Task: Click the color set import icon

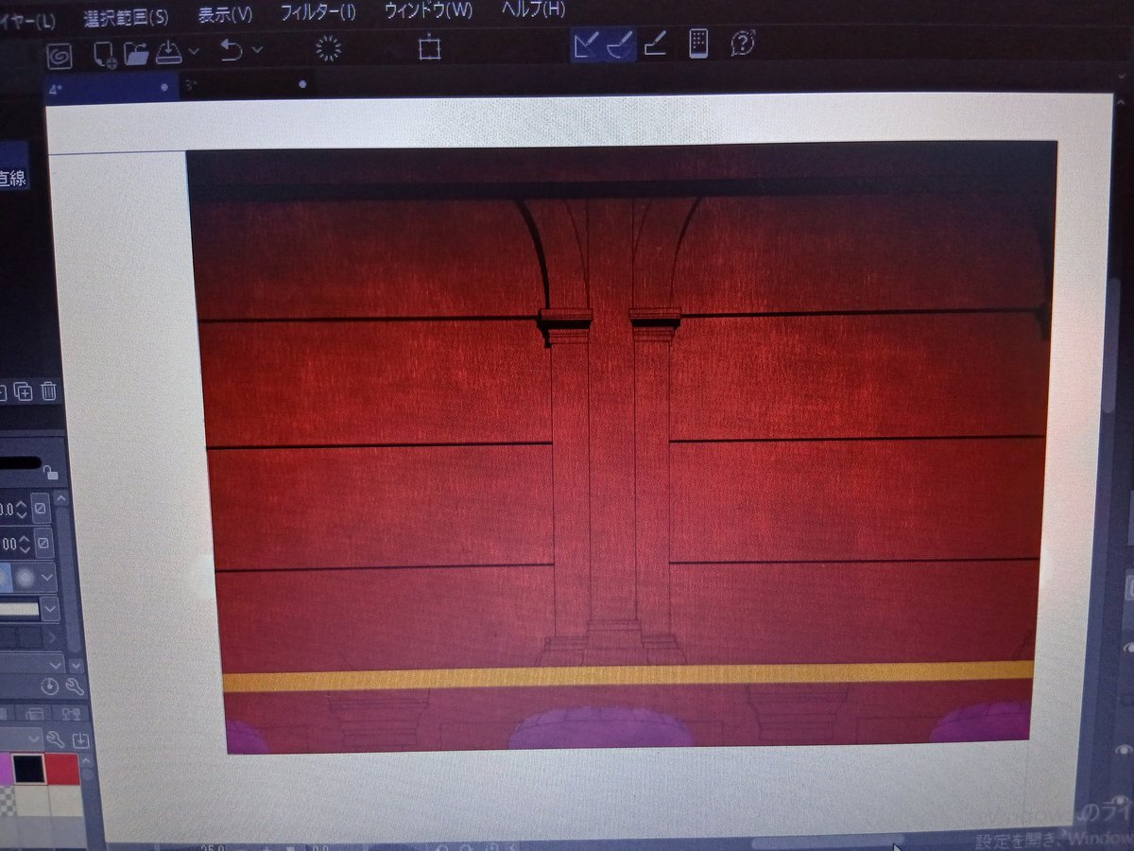Action: 80,738
